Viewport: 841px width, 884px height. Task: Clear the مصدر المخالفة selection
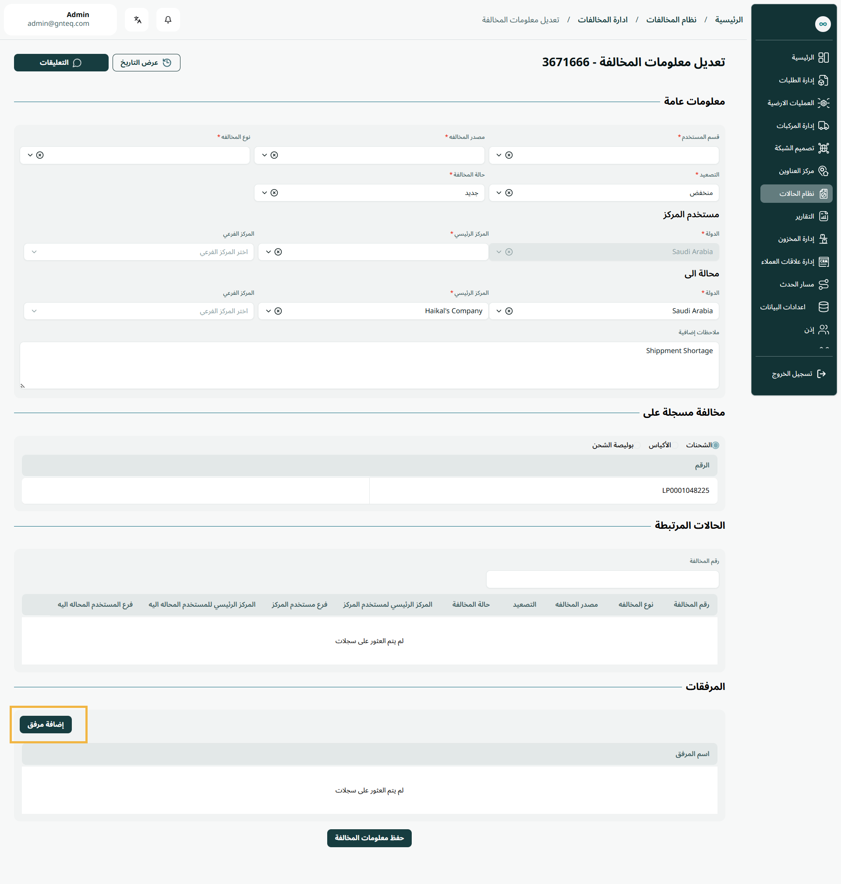click(x=274, y=155)
